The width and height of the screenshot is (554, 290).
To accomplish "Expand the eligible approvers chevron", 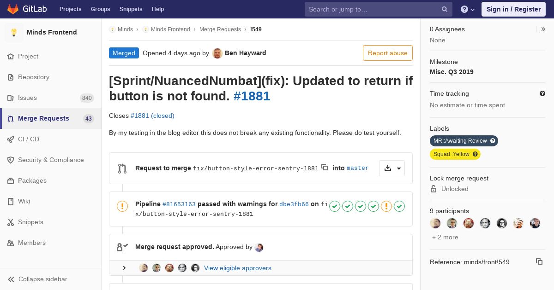I will click(x=124, y=268).
